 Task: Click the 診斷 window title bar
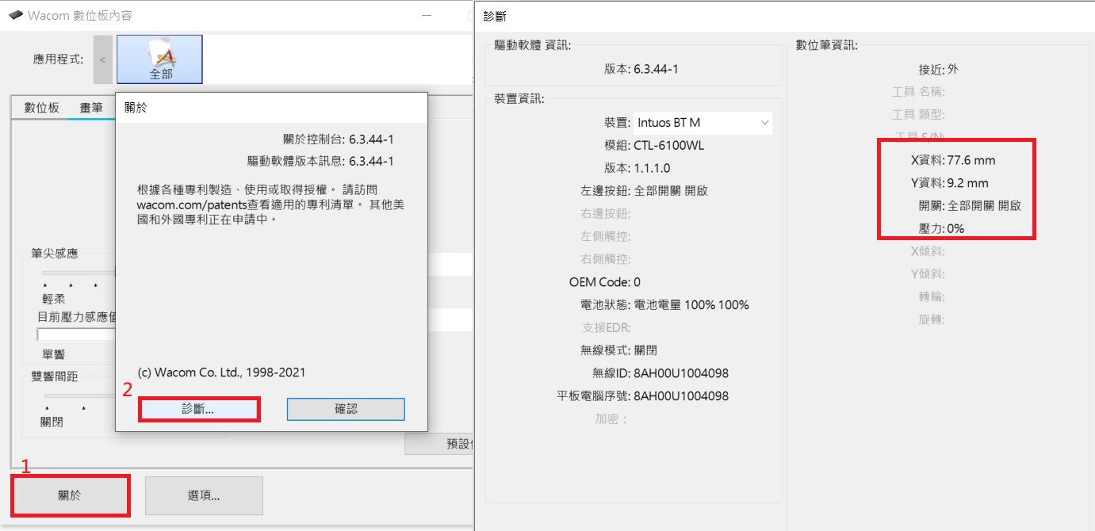785,16
